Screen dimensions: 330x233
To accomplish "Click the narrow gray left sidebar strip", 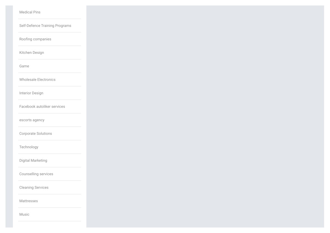I will click(9, 116).
